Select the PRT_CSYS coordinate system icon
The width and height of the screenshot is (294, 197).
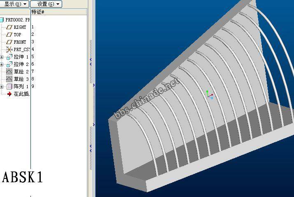[x=9, y=49]
